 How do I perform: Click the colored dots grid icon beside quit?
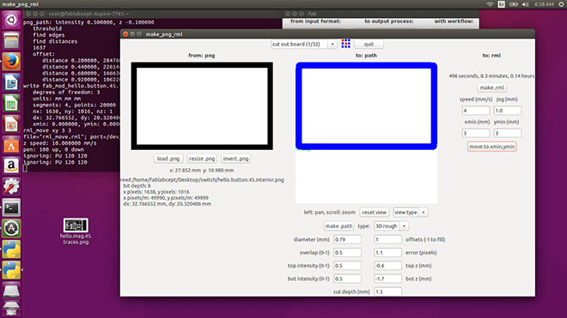click(345, 44)
